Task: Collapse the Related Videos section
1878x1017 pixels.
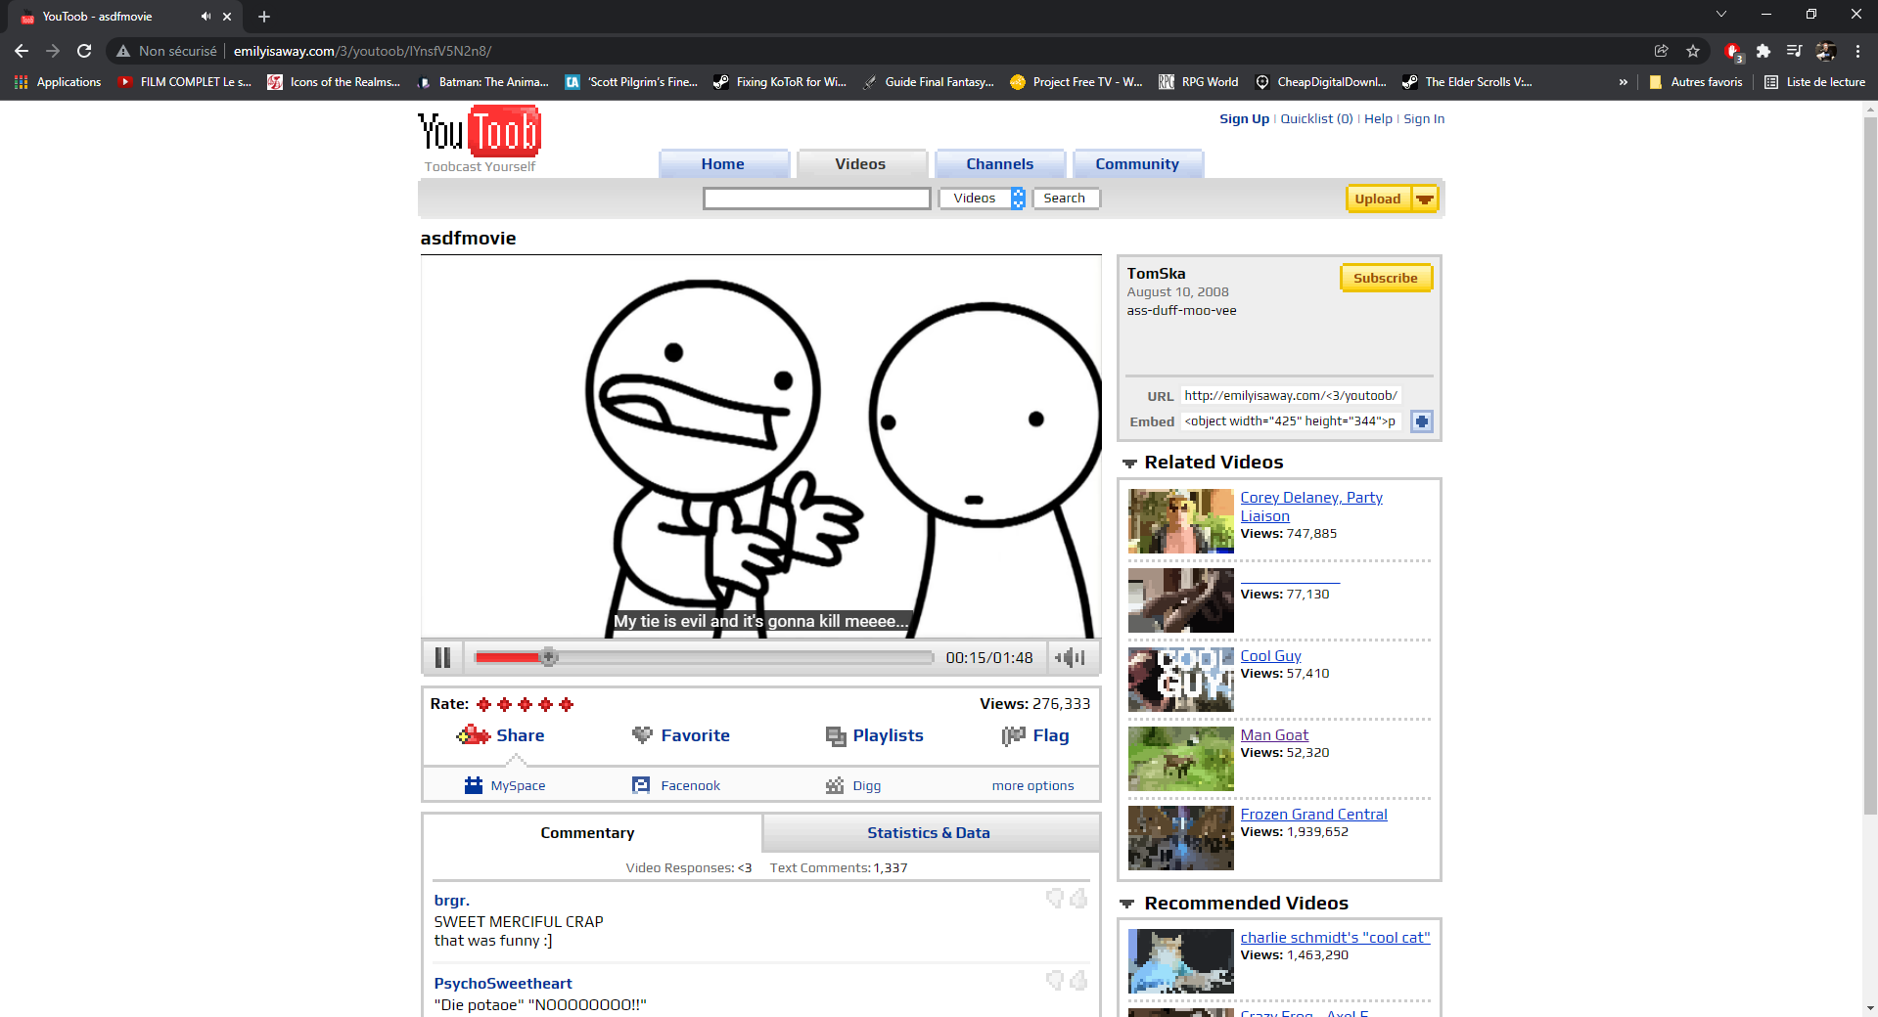Action: pos(1129,464)
